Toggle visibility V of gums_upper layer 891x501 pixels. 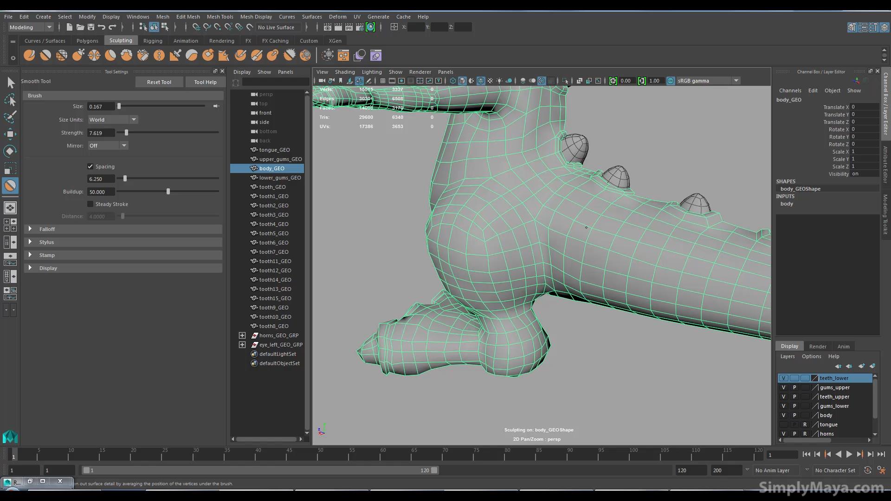[784, 387]
